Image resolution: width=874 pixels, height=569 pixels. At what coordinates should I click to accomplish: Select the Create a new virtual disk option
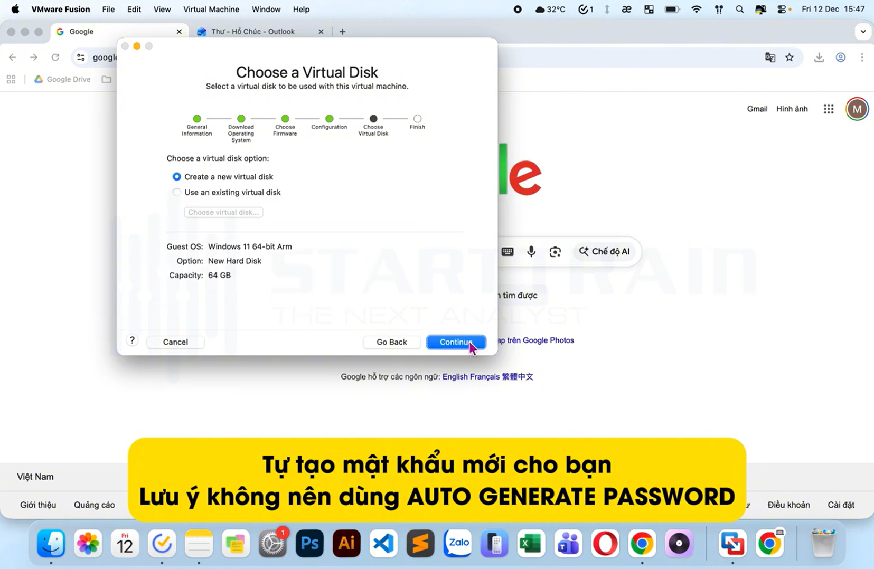click(177, 176)
